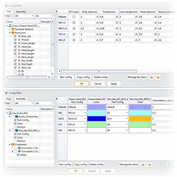Image resolution: width=177 pixels, height=177 pixels.
Task: Expand the Standard attribute node
Action: click(10, 29)
